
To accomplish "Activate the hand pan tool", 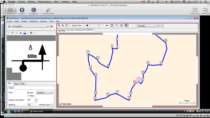I will [x=67, y=25].
